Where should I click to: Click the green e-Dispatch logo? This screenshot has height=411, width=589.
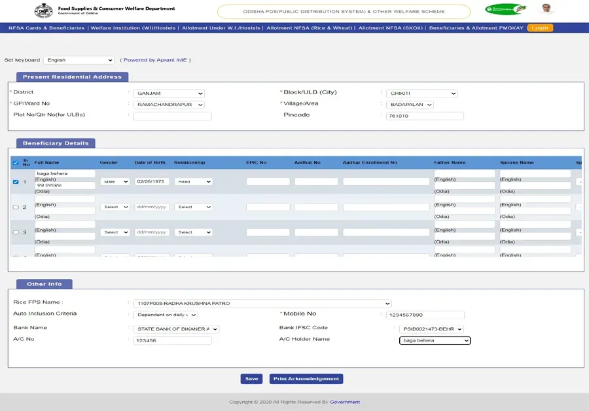point(506,9)
